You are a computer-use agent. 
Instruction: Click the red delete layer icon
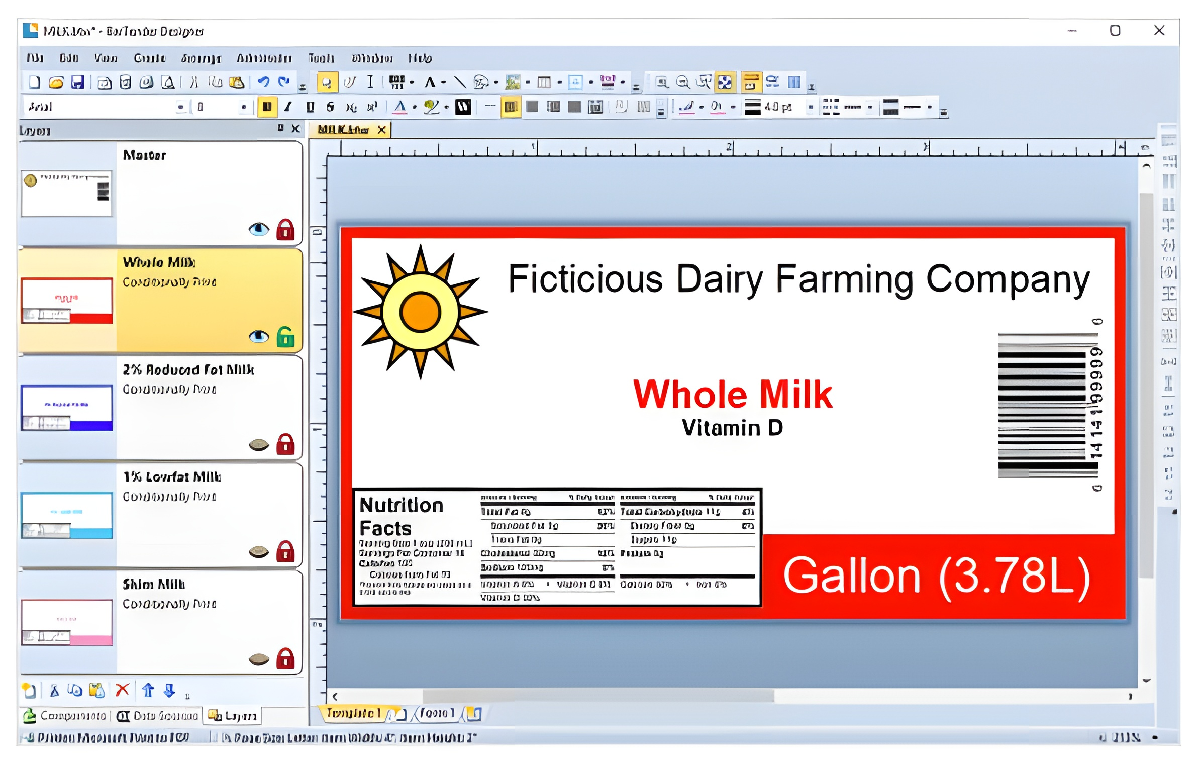coord(122,690)
